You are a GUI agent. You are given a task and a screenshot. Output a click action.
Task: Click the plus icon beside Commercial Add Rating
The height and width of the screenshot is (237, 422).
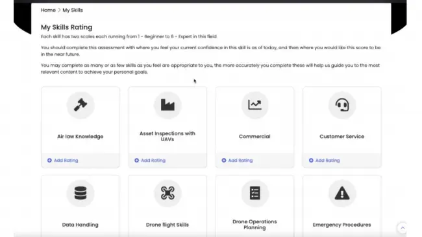pos(224,160)
